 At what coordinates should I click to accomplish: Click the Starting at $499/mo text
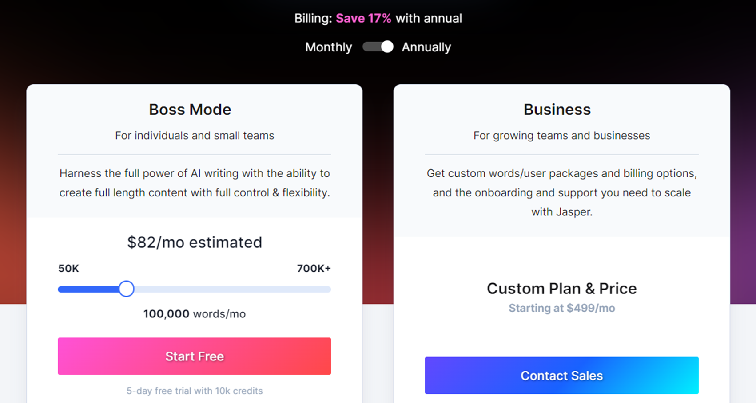(x=561, y=308)
